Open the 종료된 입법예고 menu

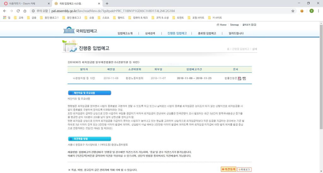coord(207,33)
